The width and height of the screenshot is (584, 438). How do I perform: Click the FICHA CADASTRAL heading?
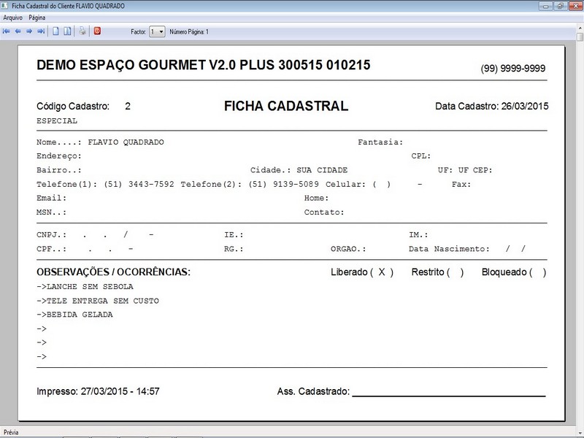pyautogui.click(x=286, y=106)
